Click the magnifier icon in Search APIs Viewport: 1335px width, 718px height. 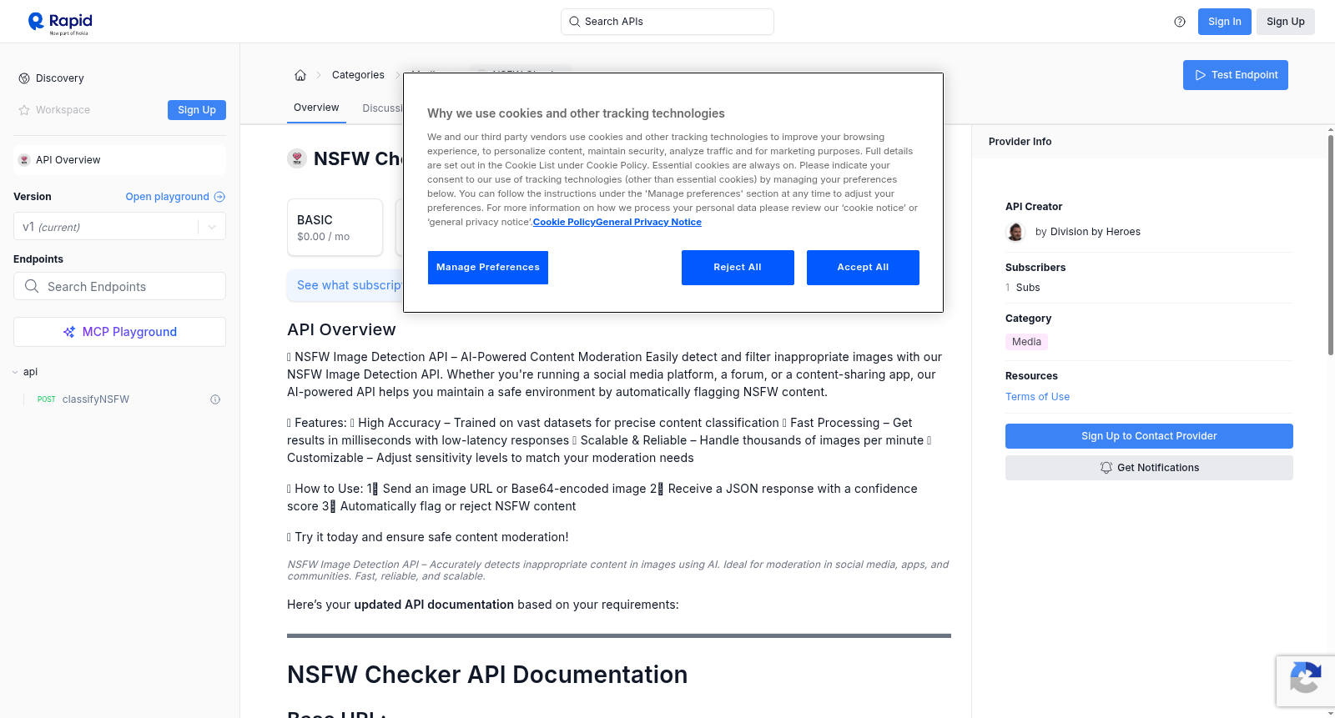click(x=574, y=22)
